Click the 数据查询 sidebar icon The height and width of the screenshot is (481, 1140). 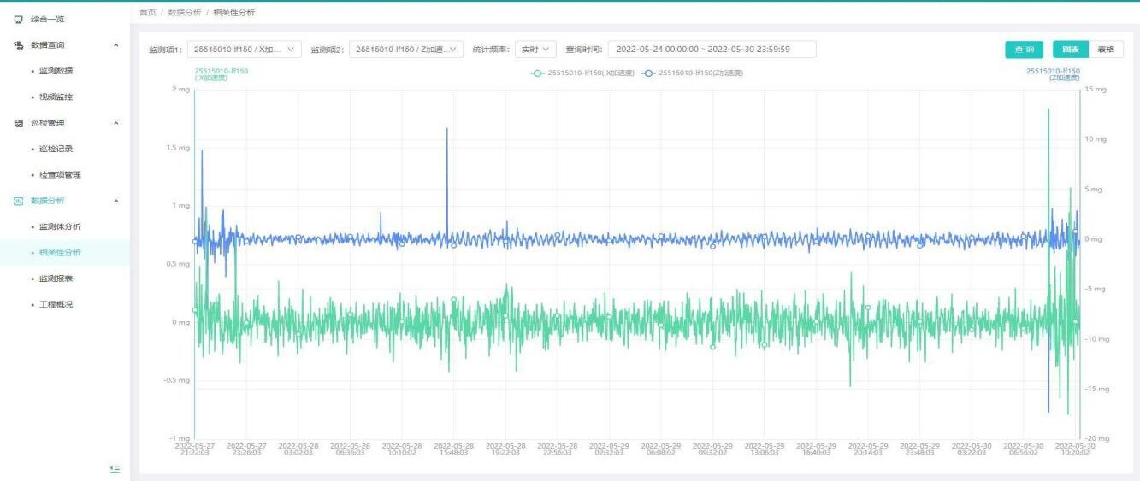[18, 45]
